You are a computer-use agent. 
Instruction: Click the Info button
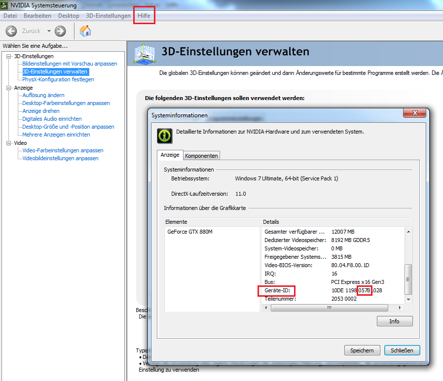click(395, 321)
